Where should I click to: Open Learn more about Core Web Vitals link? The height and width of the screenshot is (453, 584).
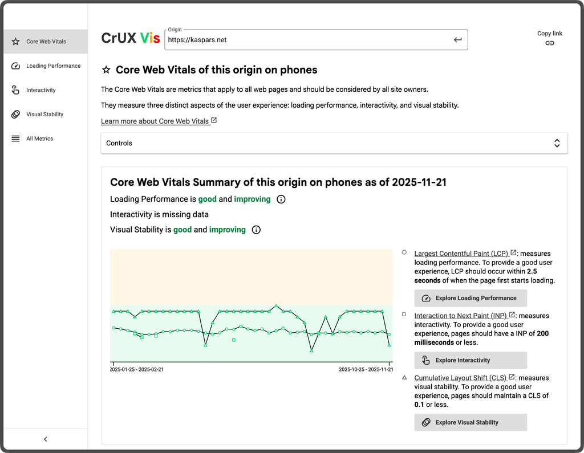[x=155, y=121]
